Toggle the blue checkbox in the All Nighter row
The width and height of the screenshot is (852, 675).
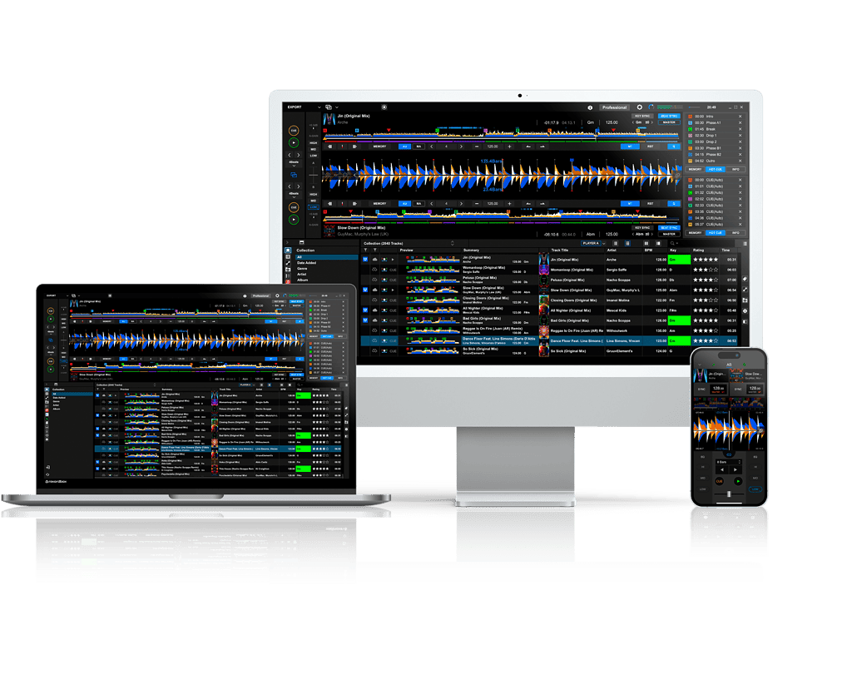[x=365, y=310]
